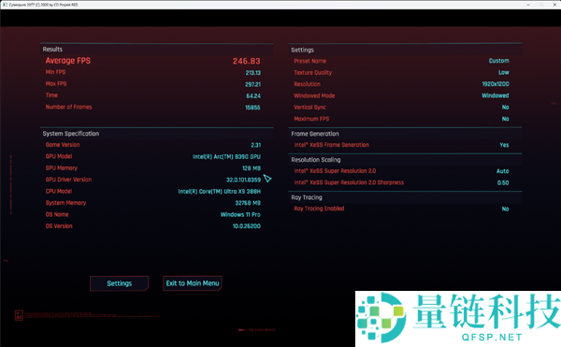Click the Vertical Sync value No
Image resolution: width=561 pixels, height=347 pixels.
[x=505, y=108]
